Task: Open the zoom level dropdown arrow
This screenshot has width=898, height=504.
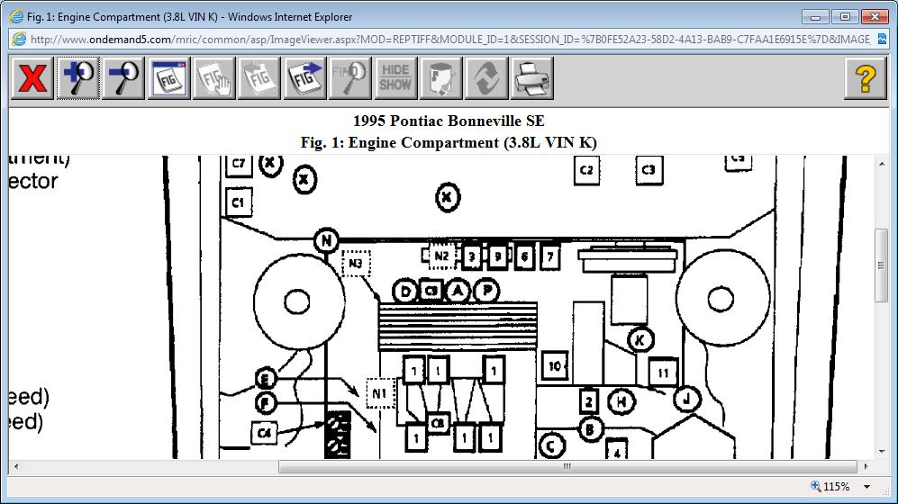Action: click(x=867, y=487)
